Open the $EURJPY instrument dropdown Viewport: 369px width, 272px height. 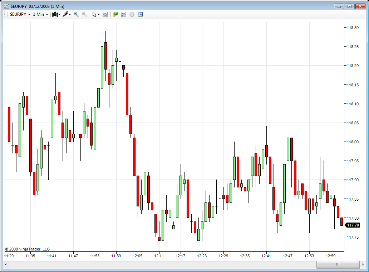[20, 14]
